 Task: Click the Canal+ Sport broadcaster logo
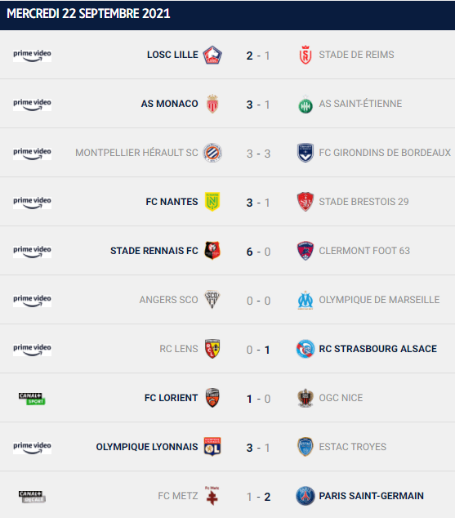(32, 399)
